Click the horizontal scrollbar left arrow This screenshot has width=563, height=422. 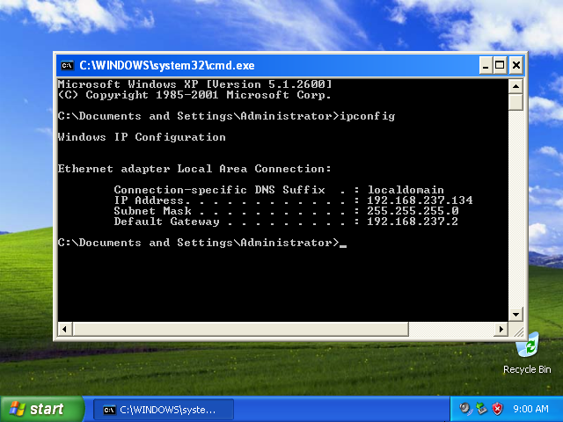pyautogui.click(x=65, y=329)
